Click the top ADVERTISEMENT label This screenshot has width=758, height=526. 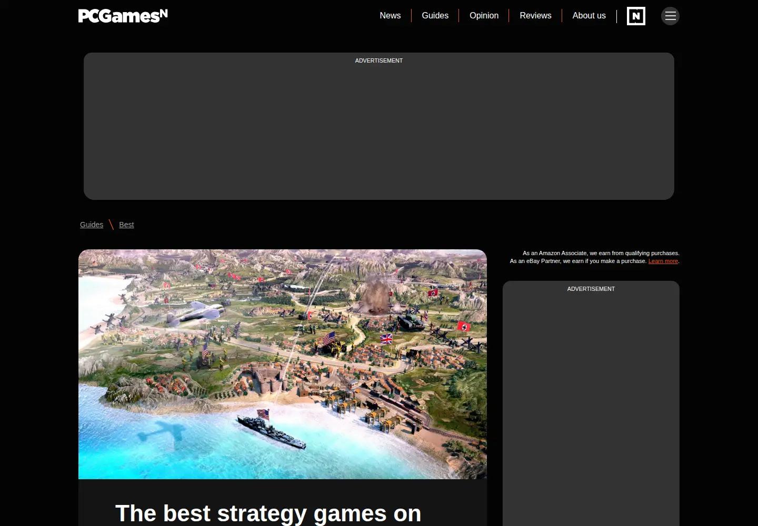379,60
